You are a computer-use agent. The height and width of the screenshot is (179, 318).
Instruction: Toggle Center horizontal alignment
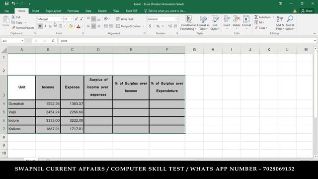point(93,26)
